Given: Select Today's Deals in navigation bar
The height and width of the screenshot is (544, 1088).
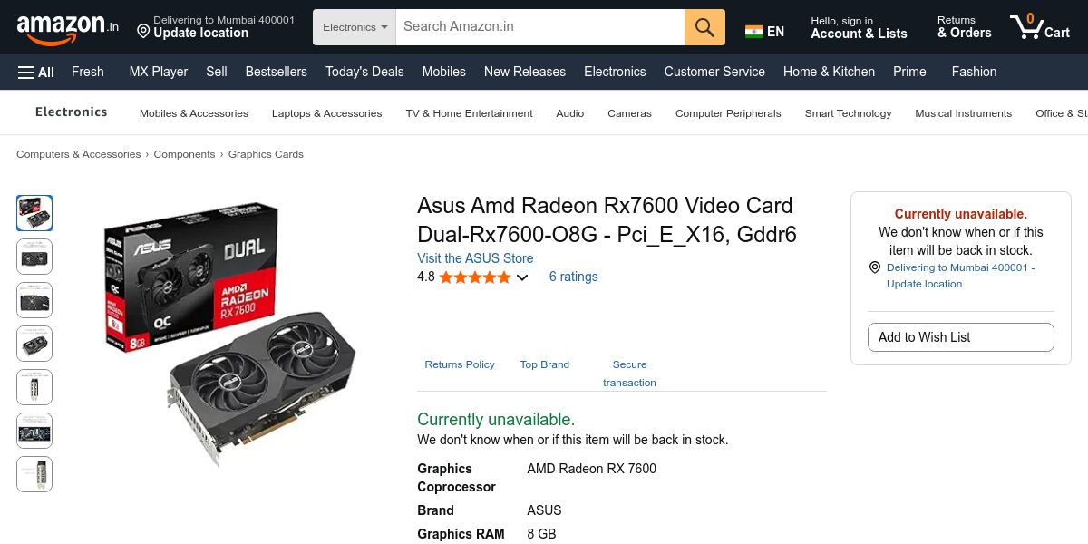Looking at the screenshot, I should 364,72.
